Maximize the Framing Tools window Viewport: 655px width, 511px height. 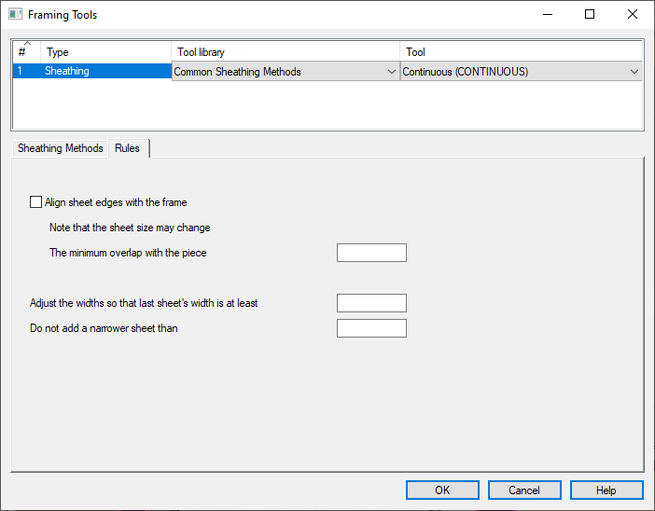(x=590, y=15)
